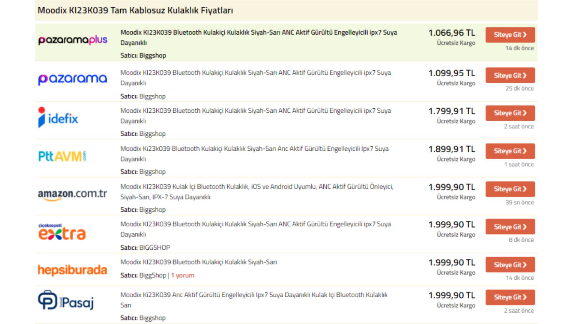Click Siteye Git for the idefix offer
The height and width of the screenshot is (324, 576).
point(510,113)
